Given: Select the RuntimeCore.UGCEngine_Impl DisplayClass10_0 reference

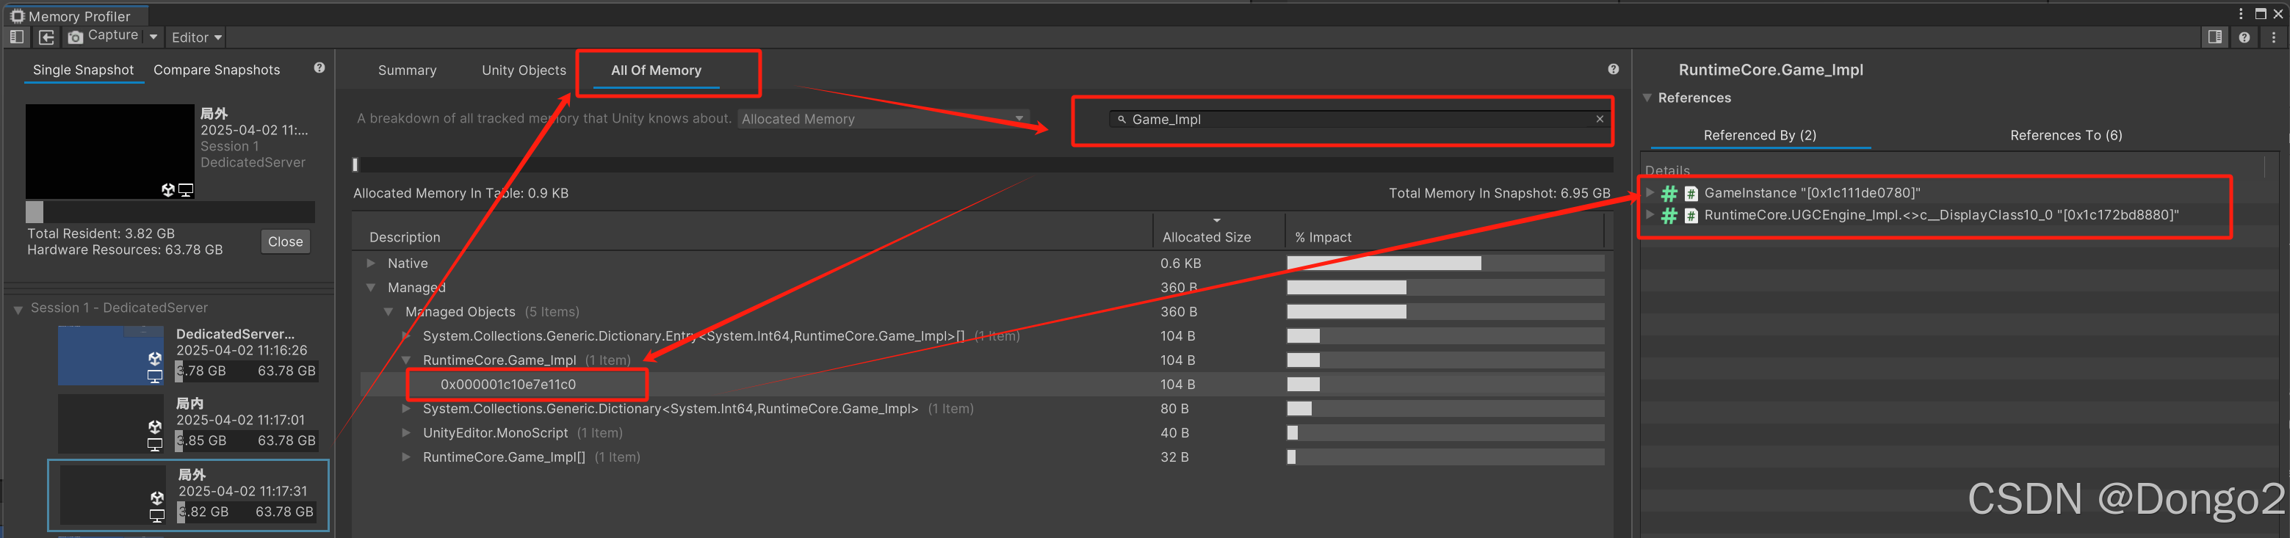Looking at the screenshot, I should (1940, 215).
